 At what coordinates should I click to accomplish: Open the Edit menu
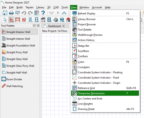tap(11, 7)
